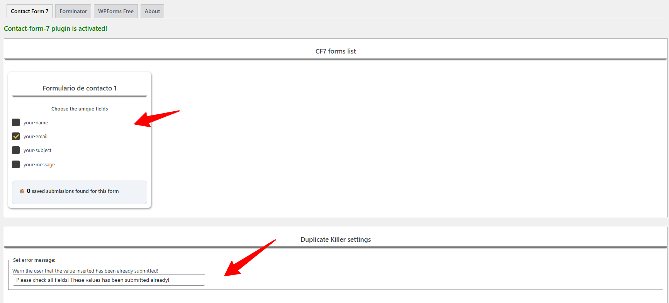669x303 pixels.
Task: Click the Formulario de contacto 1 title
Action: tap(80, 88)
